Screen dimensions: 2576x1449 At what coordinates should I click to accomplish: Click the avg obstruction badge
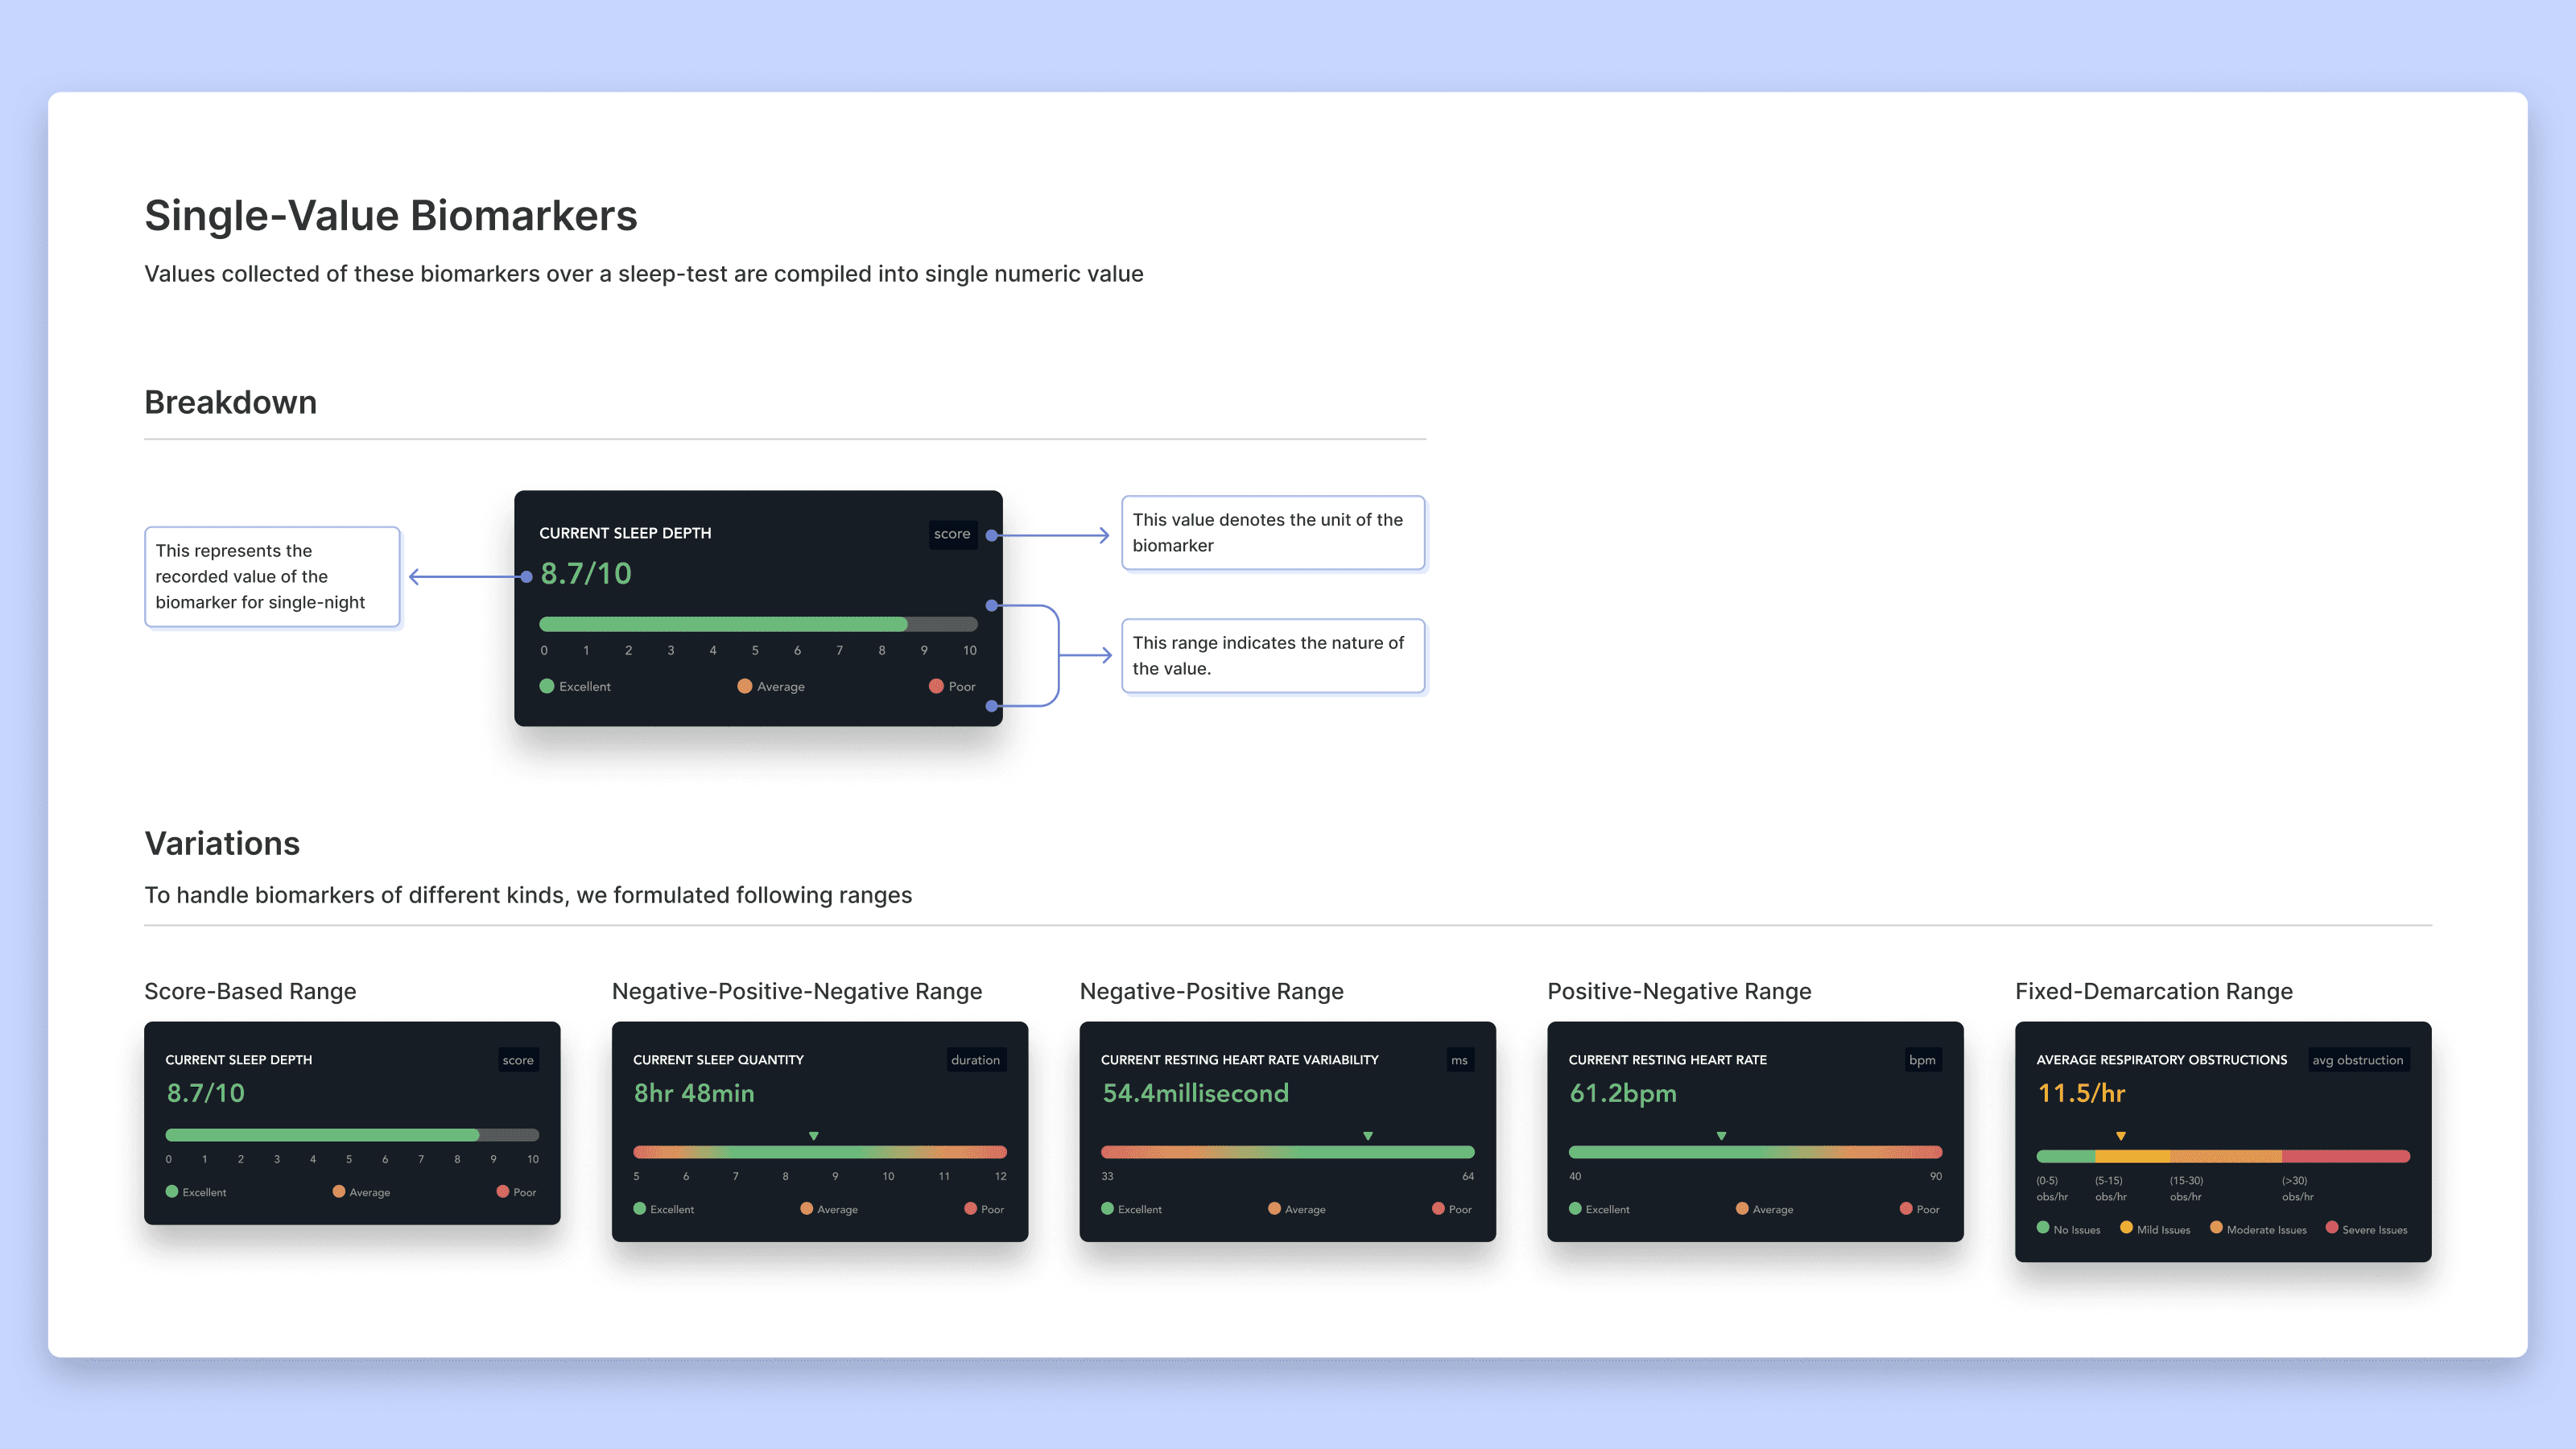[x=2357, y=1060]
